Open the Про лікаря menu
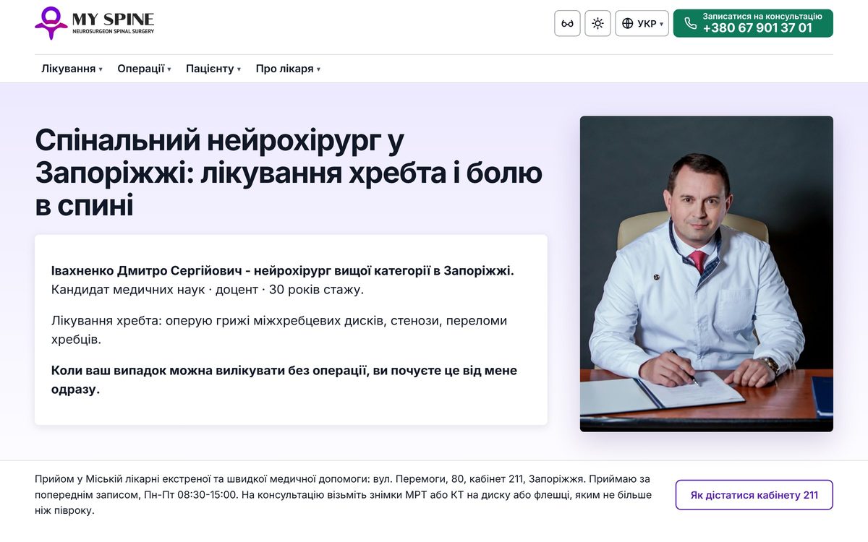This screenshot has width=868, height=542. click(x=288, y=69)
